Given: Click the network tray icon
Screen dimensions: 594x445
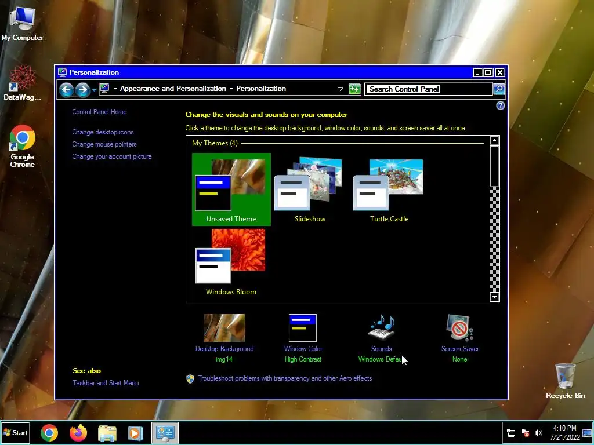Looking at the screenshot, I should tap(511, 433).
